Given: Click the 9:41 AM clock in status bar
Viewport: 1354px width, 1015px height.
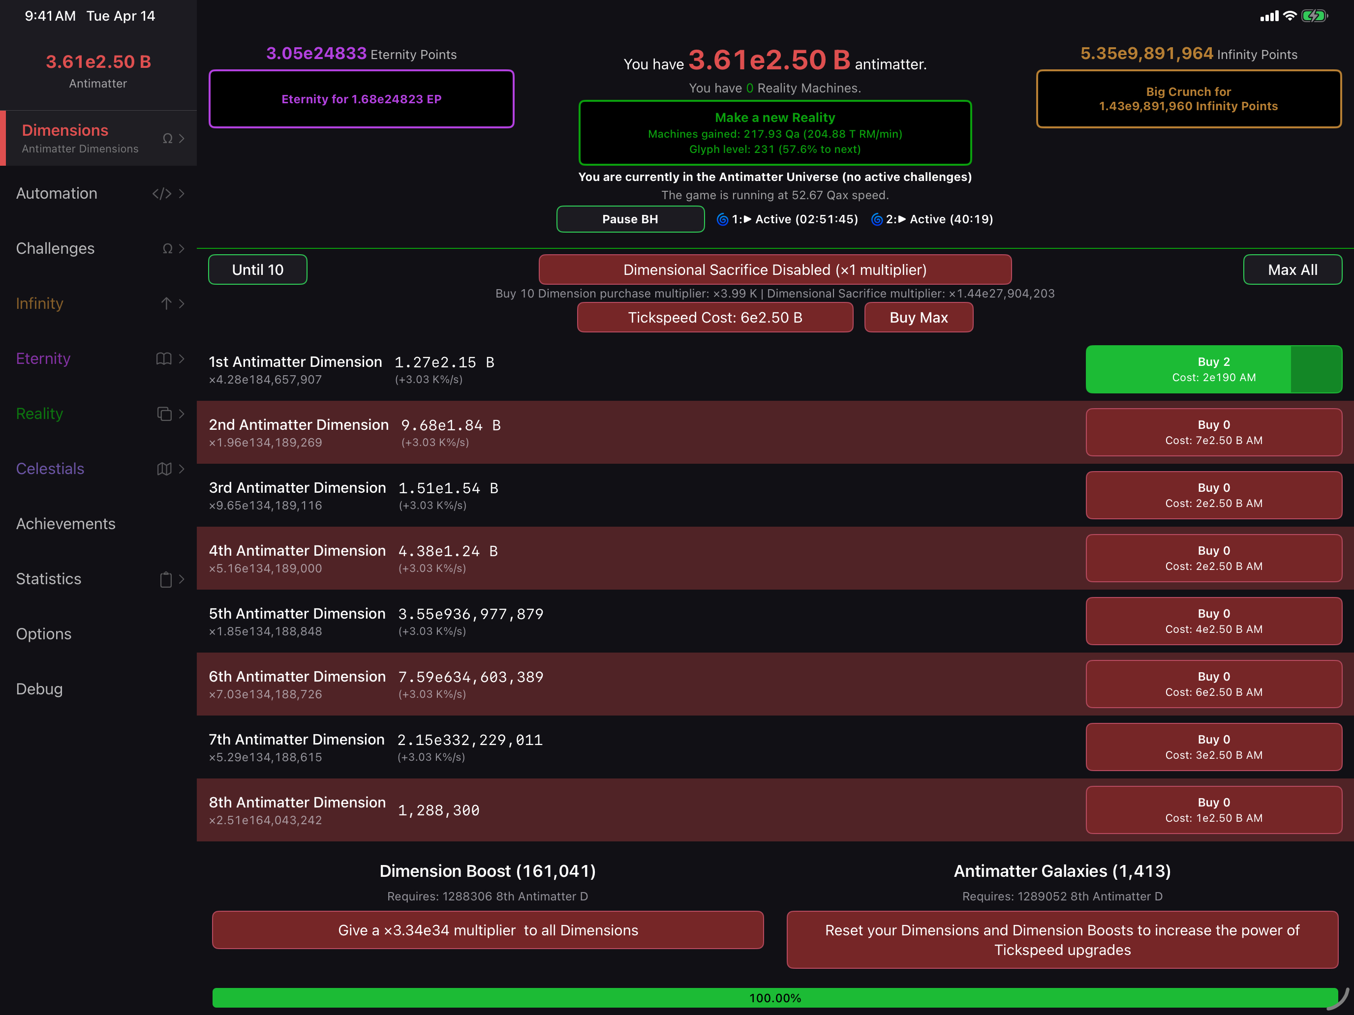Looking at the screenshot, I should point(50,16).
